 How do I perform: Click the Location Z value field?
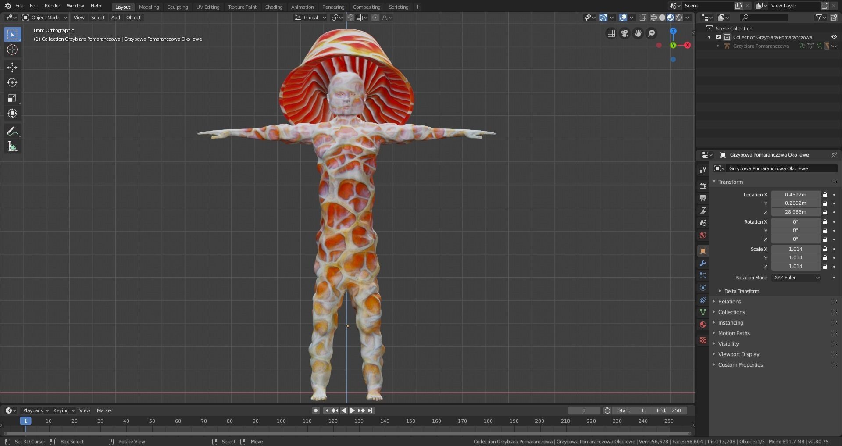(x=796, y=212)
